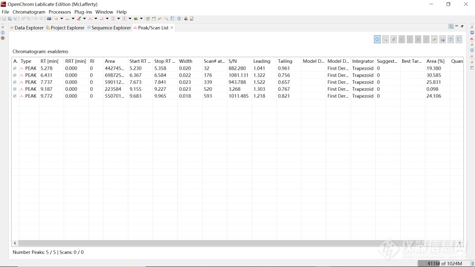475x267 pixels.
Task: Open the Data Explorer tab
Action: (29, 28)
